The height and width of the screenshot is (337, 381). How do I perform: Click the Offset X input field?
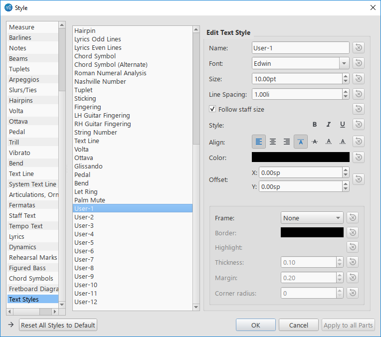pos(301,173)
